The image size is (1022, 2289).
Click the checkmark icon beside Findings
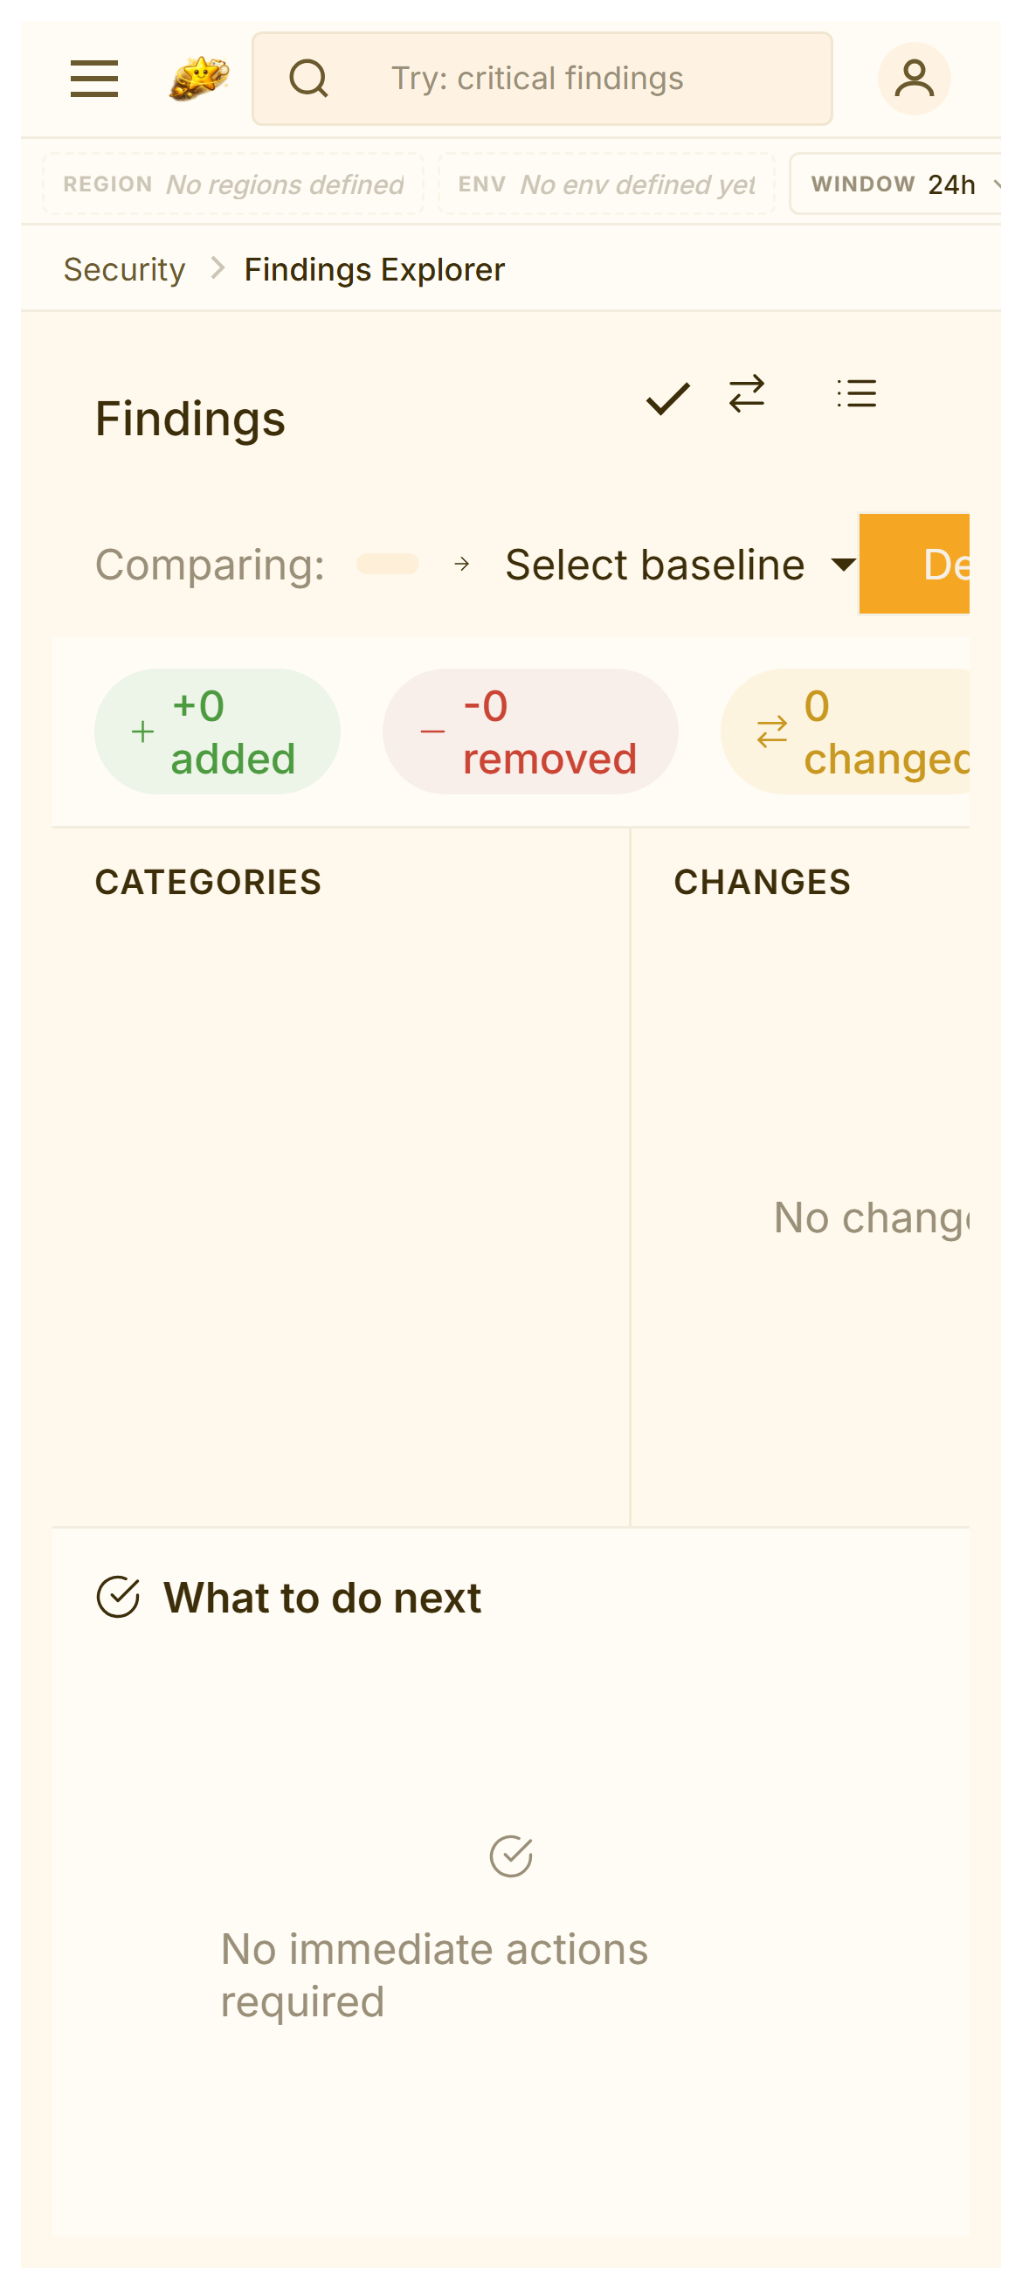click(666, 397)
